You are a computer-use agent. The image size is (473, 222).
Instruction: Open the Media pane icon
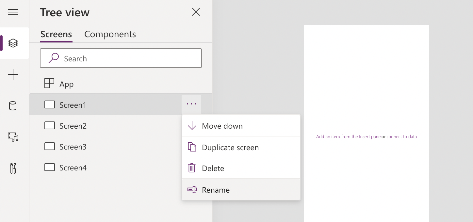point(13,137)
